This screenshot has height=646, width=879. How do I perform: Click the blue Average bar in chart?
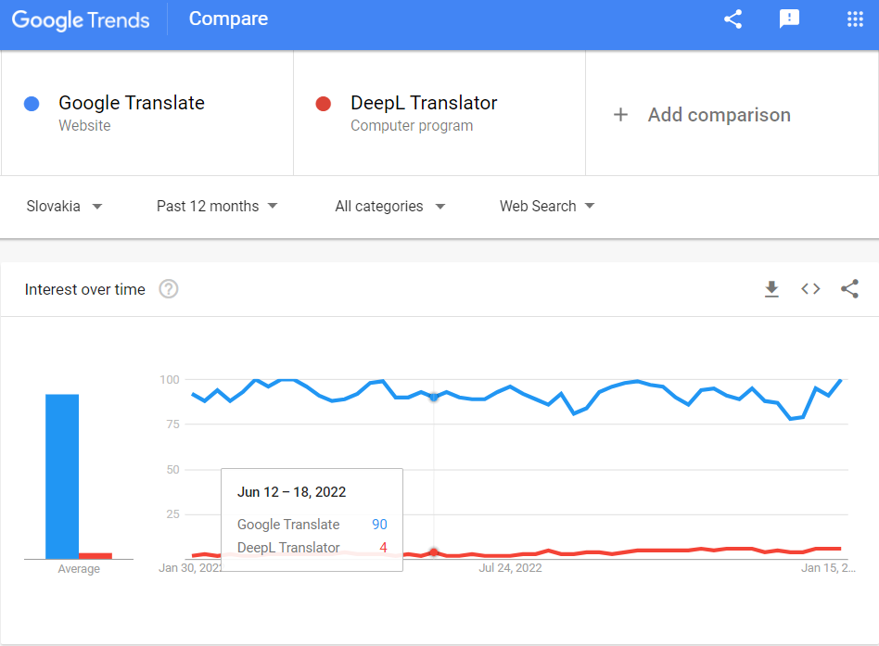[x=62, y=476]
